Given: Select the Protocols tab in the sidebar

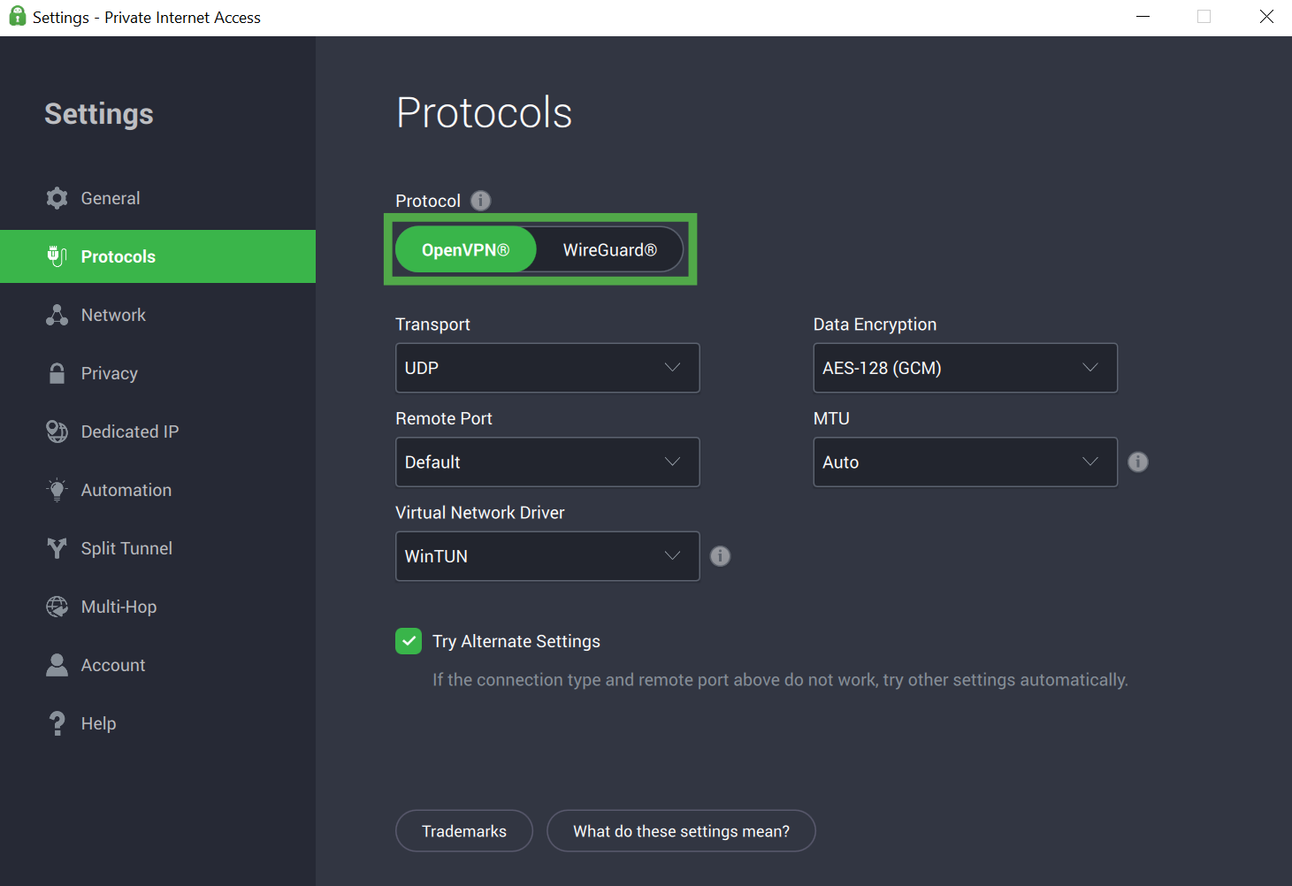Looking at the screenshot, I should point(157,256).
